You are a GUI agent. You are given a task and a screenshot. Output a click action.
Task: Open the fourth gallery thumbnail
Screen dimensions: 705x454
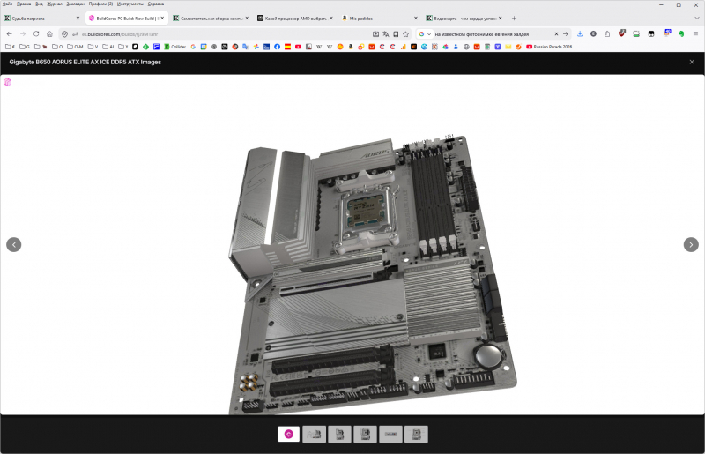point(365,434)
